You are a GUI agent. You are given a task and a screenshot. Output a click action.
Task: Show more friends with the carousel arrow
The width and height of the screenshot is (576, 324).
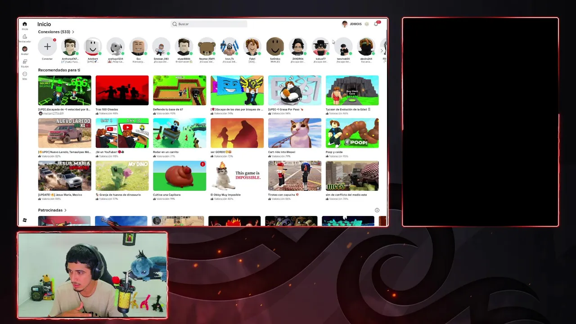pyautogui.click(x=382, y=51)
